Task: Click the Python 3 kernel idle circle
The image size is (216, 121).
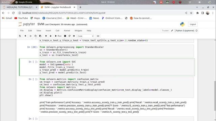Action: click(x=196, y=31)
